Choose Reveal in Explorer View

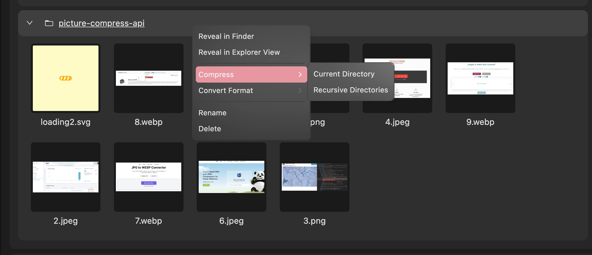[239, 52]
